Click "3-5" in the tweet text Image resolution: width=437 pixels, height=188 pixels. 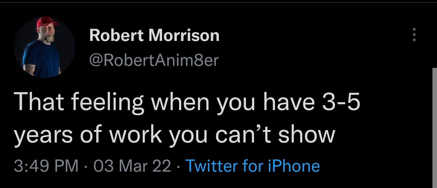tap(342, 102)
